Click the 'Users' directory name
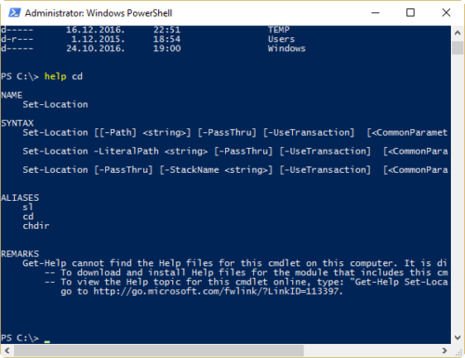465x358 pixels. 282,39
